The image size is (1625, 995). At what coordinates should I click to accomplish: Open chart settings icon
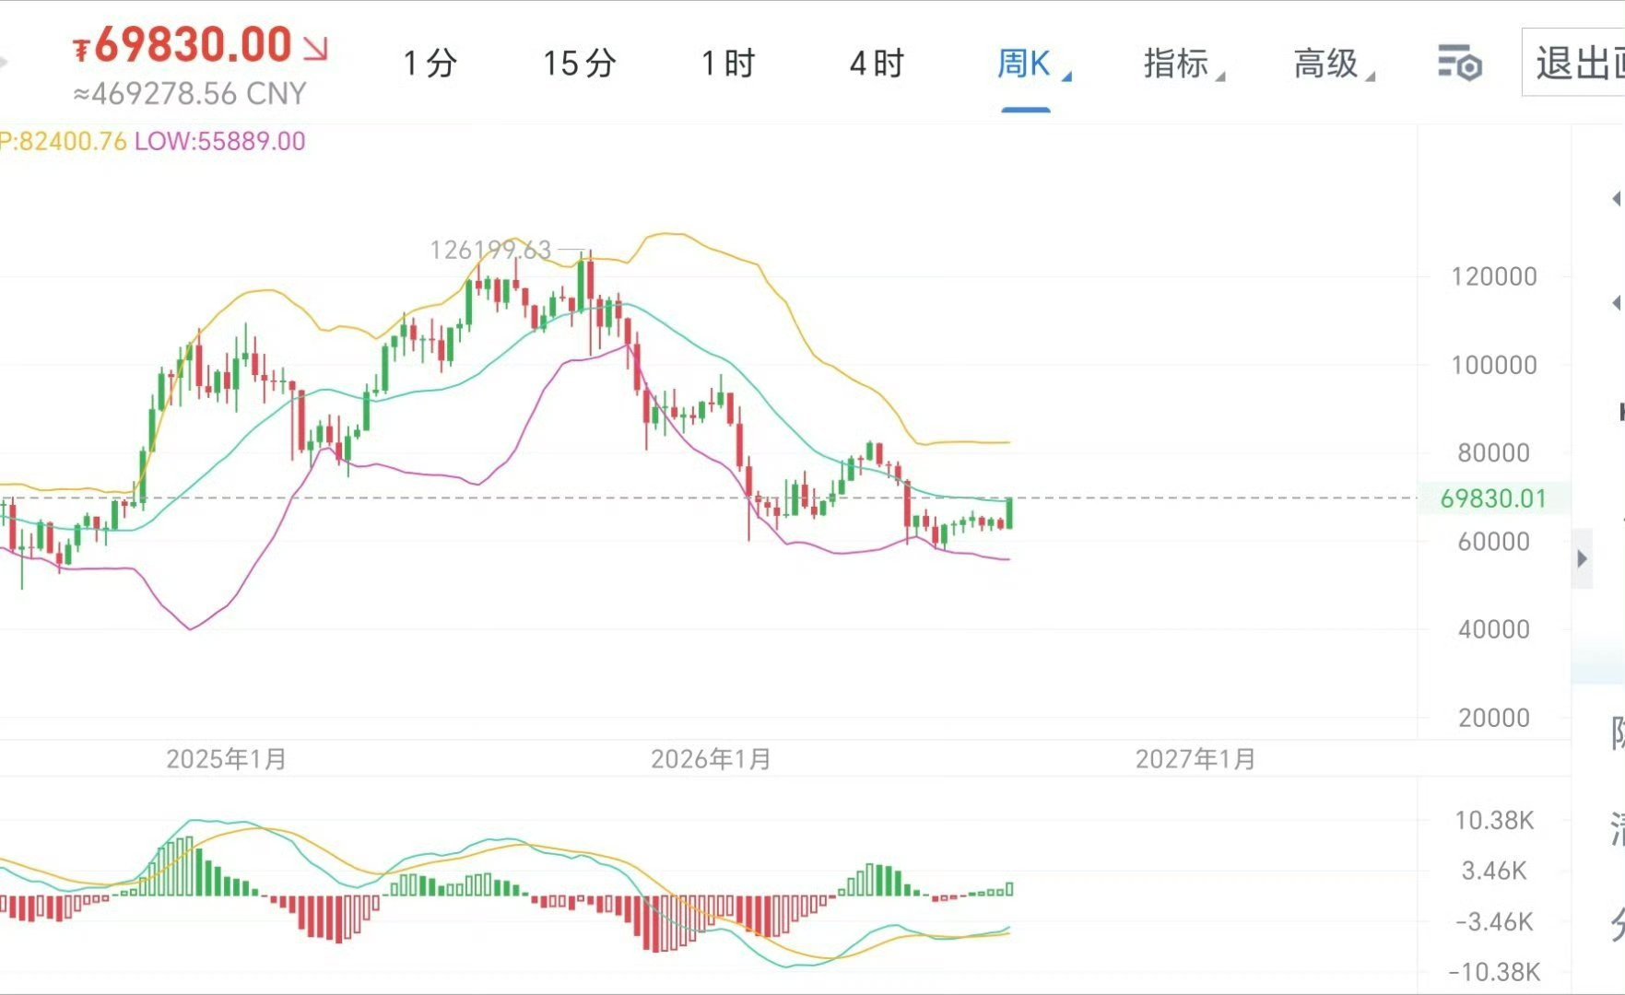[x=1460, y=63]
